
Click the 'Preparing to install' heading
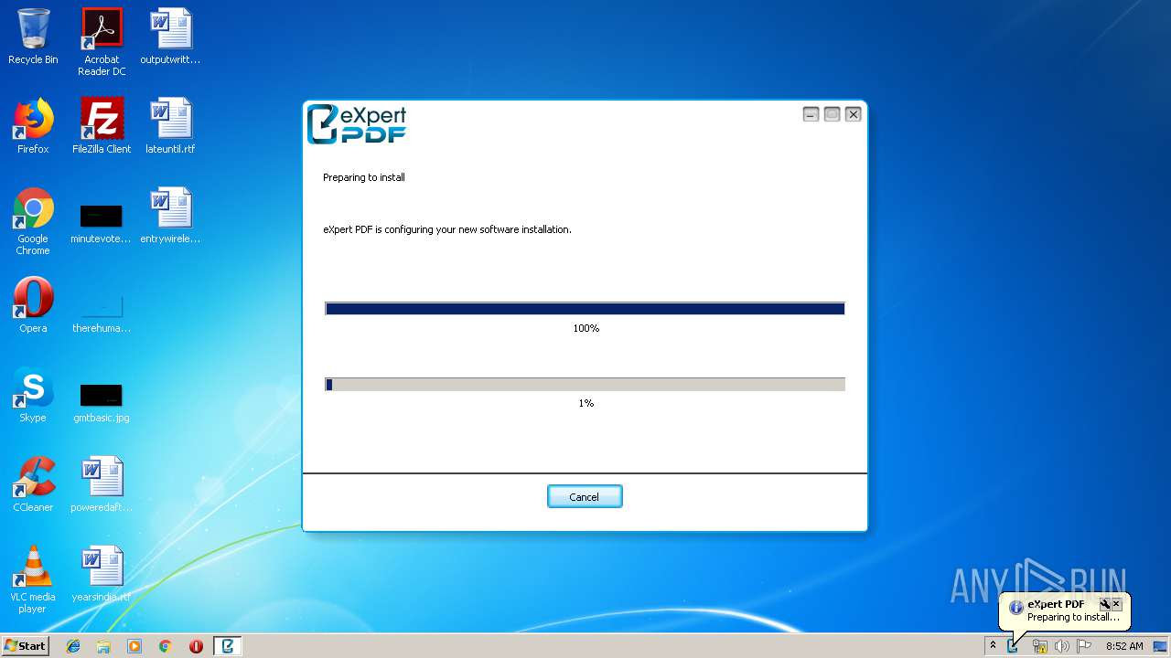[x=364, y=177]
